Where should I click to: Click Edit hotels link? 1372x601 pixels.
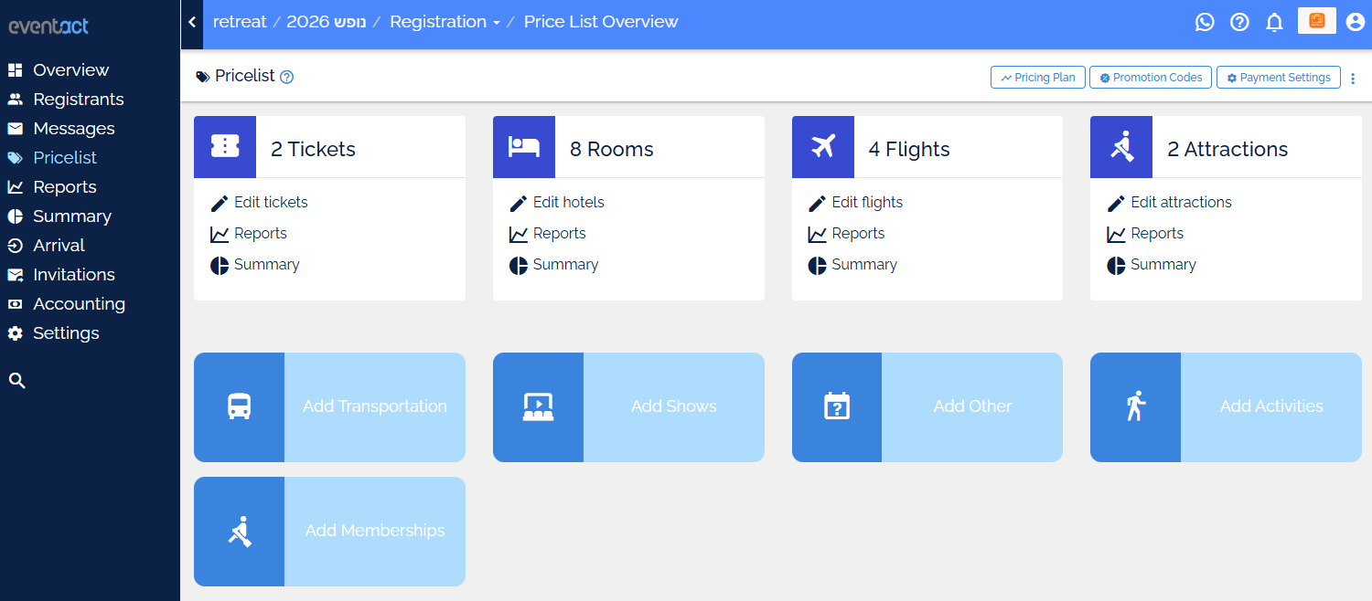568,202
